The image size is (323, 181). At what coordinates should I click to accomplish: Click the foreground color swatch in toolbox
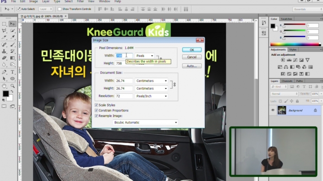[5, 94]
